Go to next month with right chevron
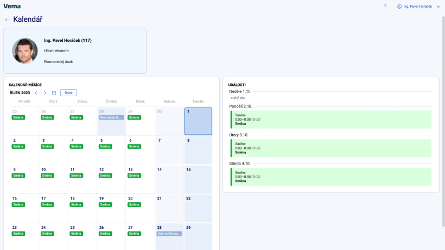Viewport: 445px width, 250px height. click(x=45, y=93)
